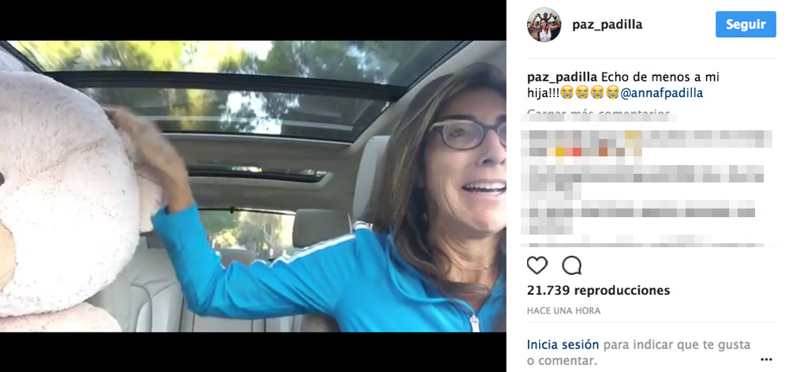
Task: Open the three-dot more options menu
Action: pos(766,359)
